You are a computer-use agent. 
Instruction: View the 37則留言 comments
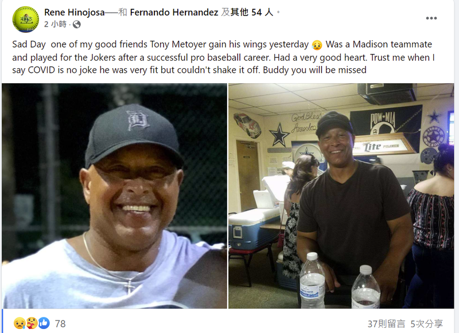tap(386, 324)
